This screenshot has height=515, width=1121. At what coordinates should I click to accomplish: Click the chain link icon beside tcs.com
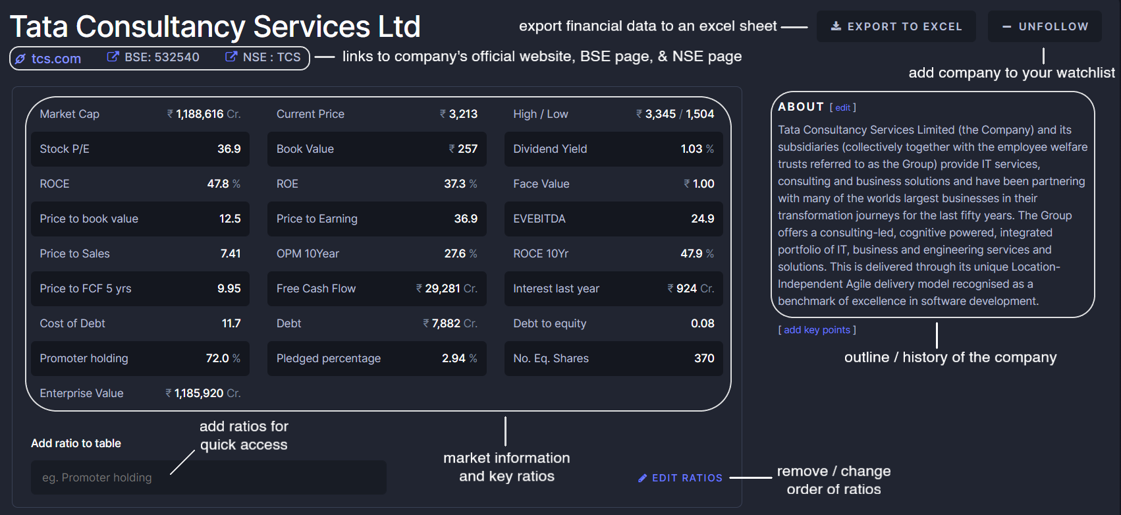point(20,59)
